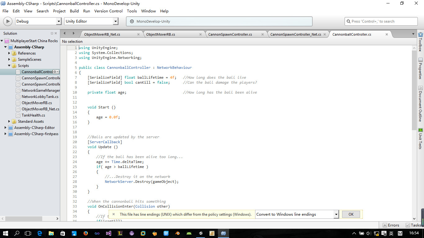Toggle the Tasks pad in the status bar
Image resolution: width=424 pixels, height=238 pixels.
[413, 225]
